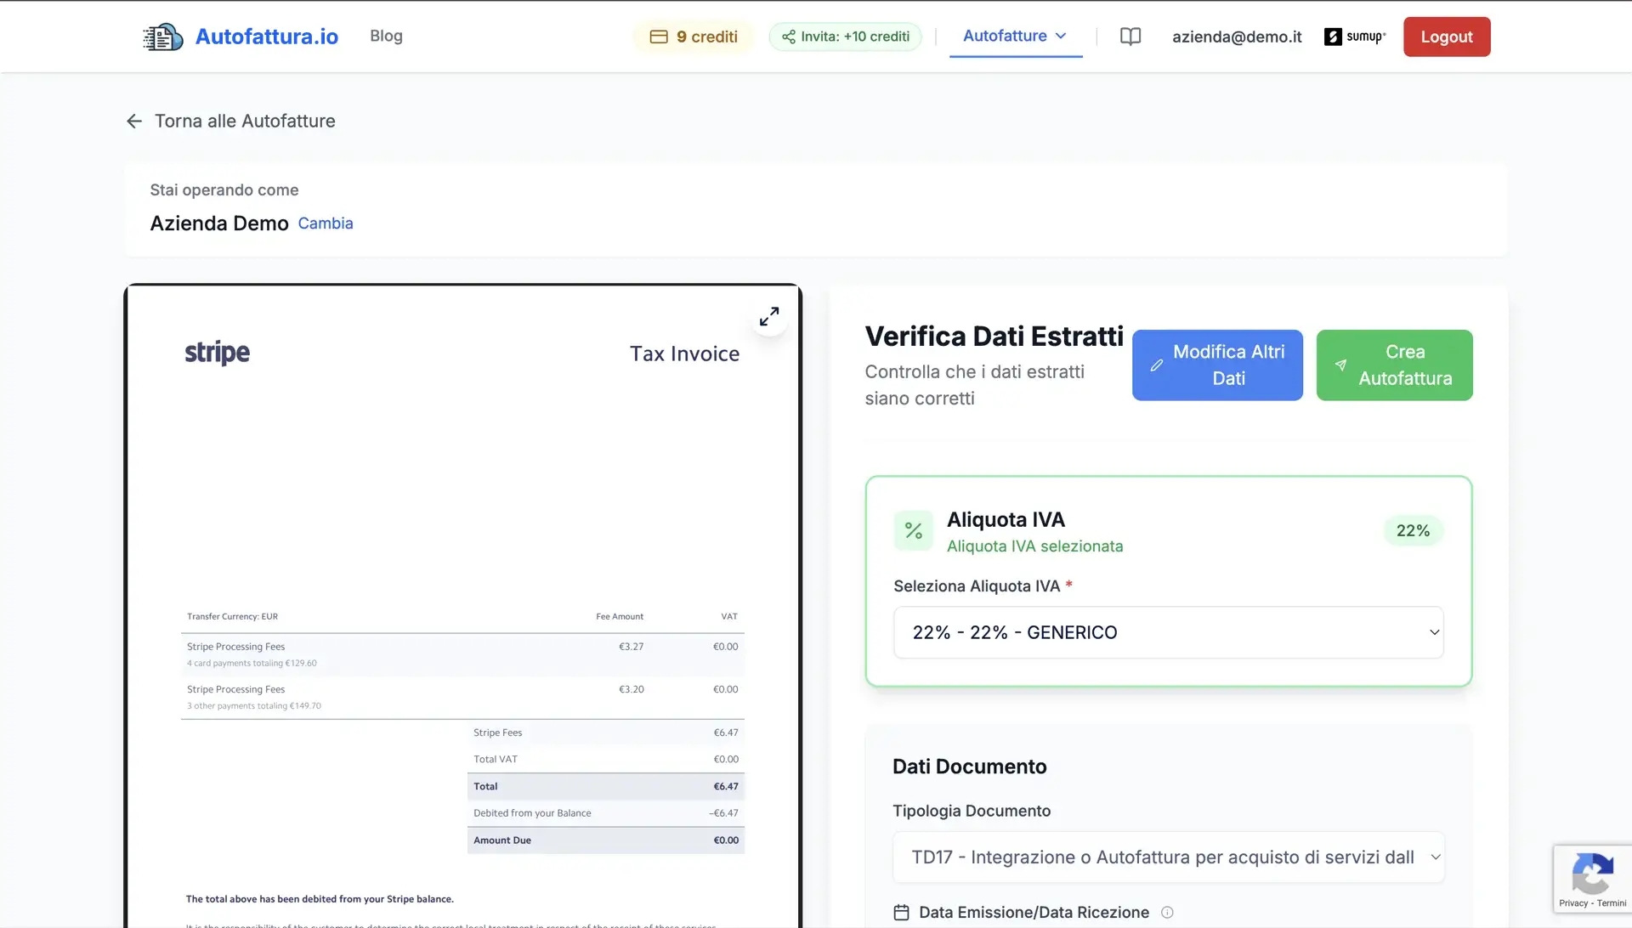Click the credit card icon beside 9 crediti
Image resolution: width=1632 pixels, height=928 pixels.
(x=659, y=37)
